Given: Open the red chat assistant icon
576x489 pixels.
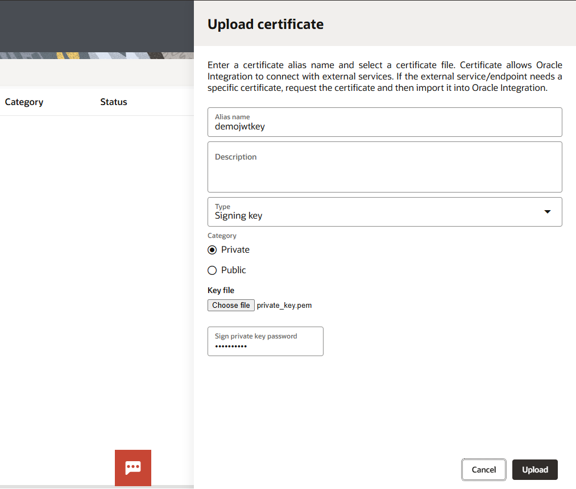Looking at the screenshot, I should tap(133, 467).
